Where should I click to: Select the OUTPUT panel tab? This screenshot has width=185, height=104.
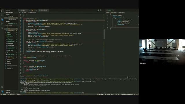(35, 77)
